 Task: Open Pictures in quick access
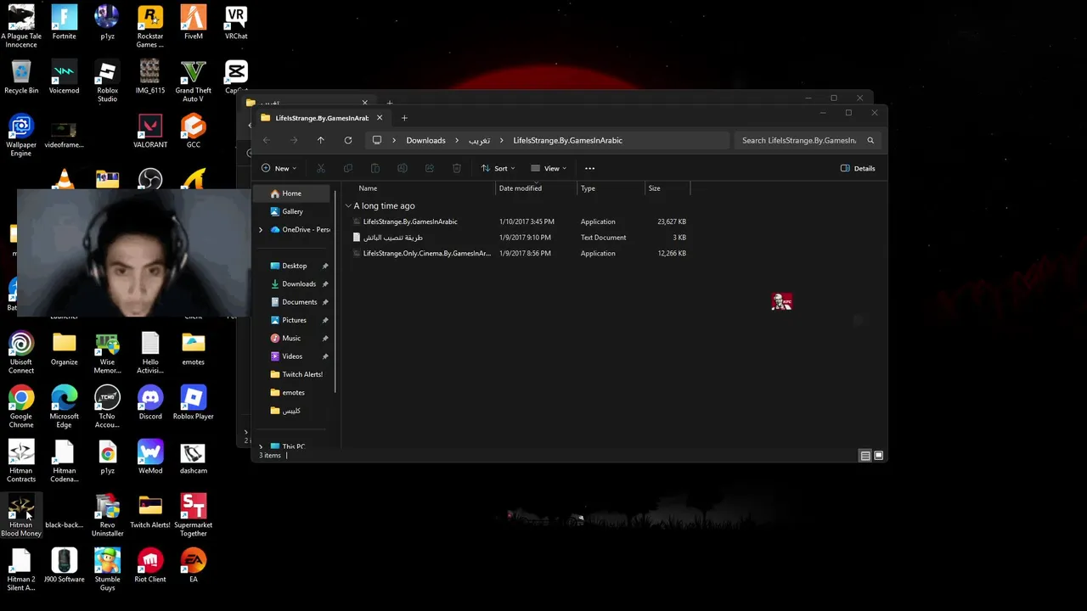294,320
